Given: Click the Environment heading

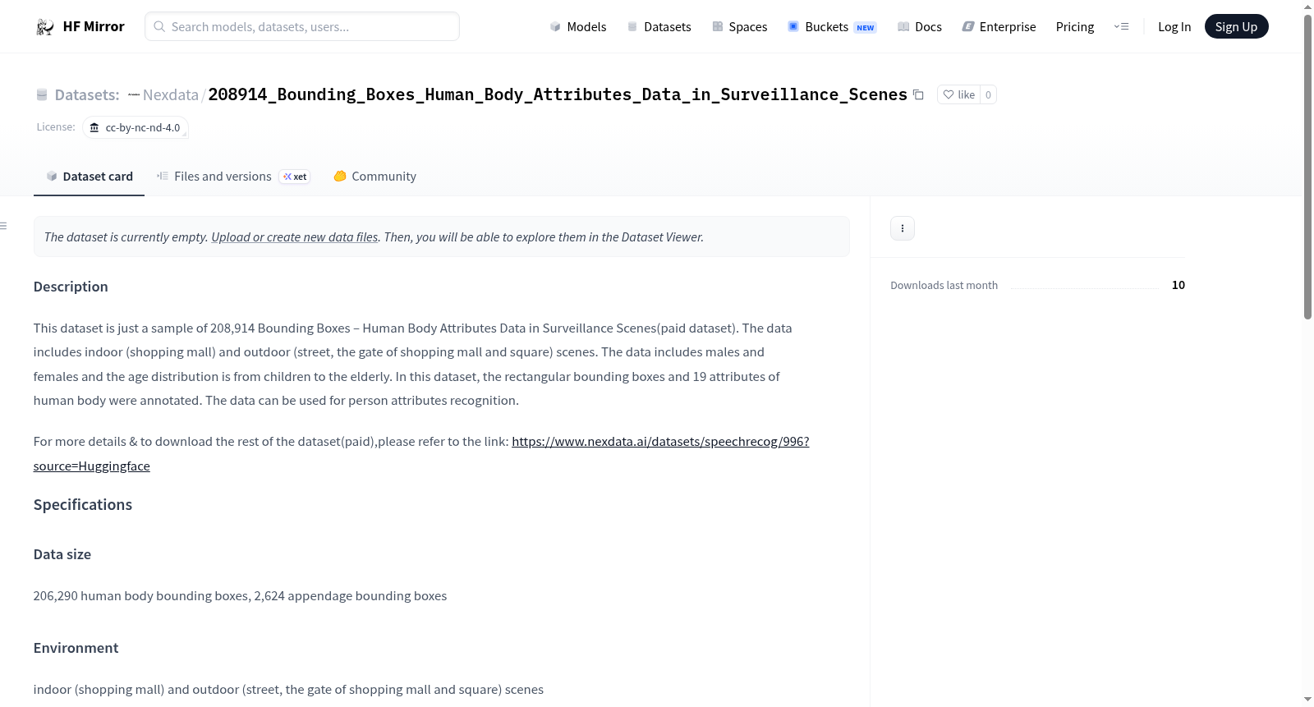Looking at the screenshot, I should (76, 648).
